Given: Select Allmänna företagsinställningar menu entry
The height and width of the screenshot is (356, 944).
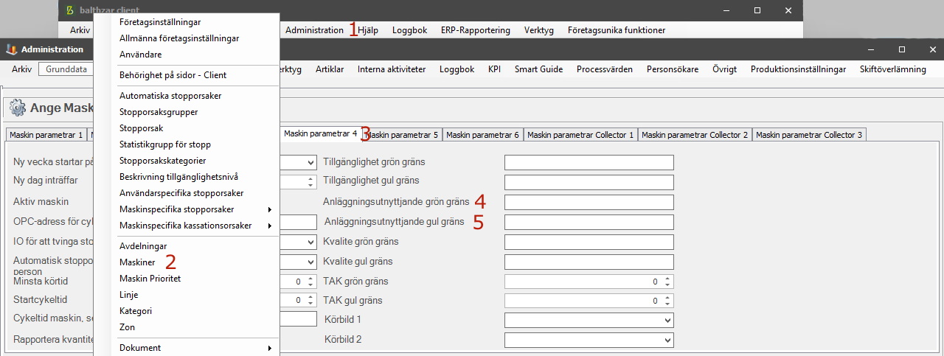Looking at the screenshot, I should pos(179,38).
